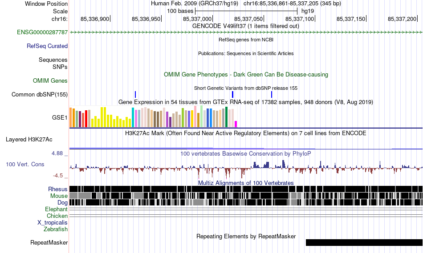Click the RepeatMasker track label
Image resolution: width=423 pixels, height=253 pixels.
pyautogui.click(x=49, y=242)
